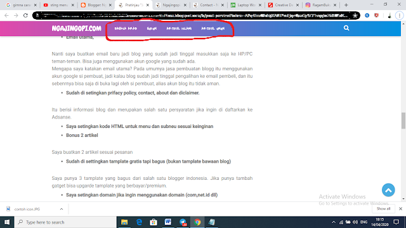Click 'Sudah di settingkan tamplate gratis' bullet
Image resolution: width=406 pixels, height=228 pixels.
click(148, 161)
